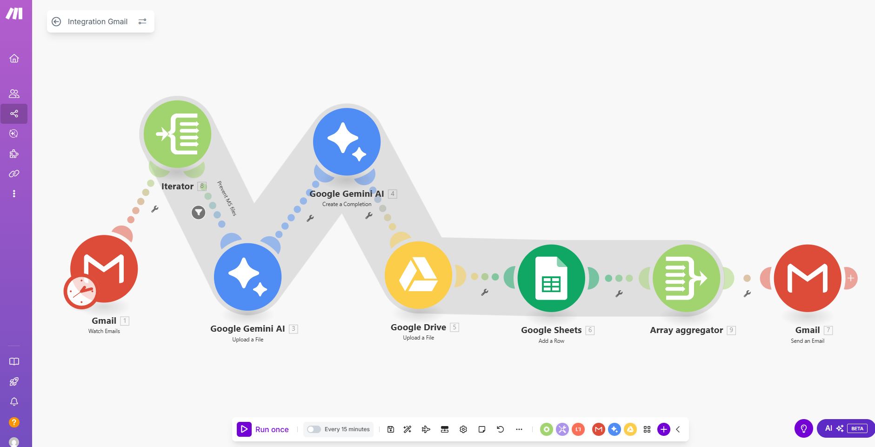875x447 pixels.
Task: Open scenario inputs and outputs icon
Action: 445,429
